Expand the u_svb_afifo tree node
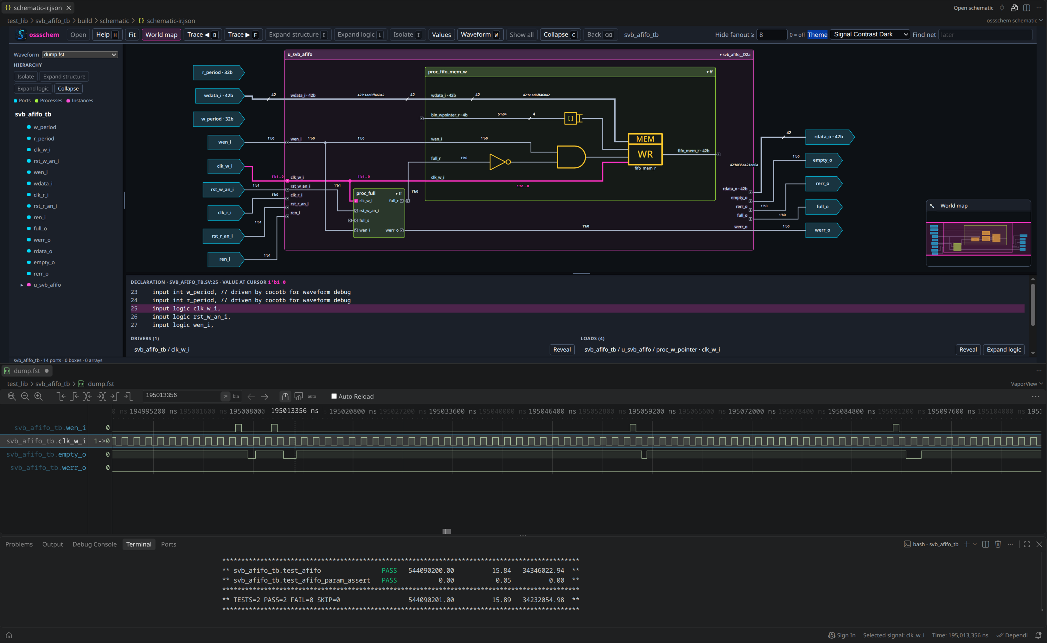 pos(22,285)
